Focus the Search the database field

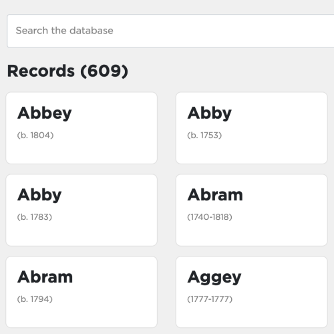(170, 31)
